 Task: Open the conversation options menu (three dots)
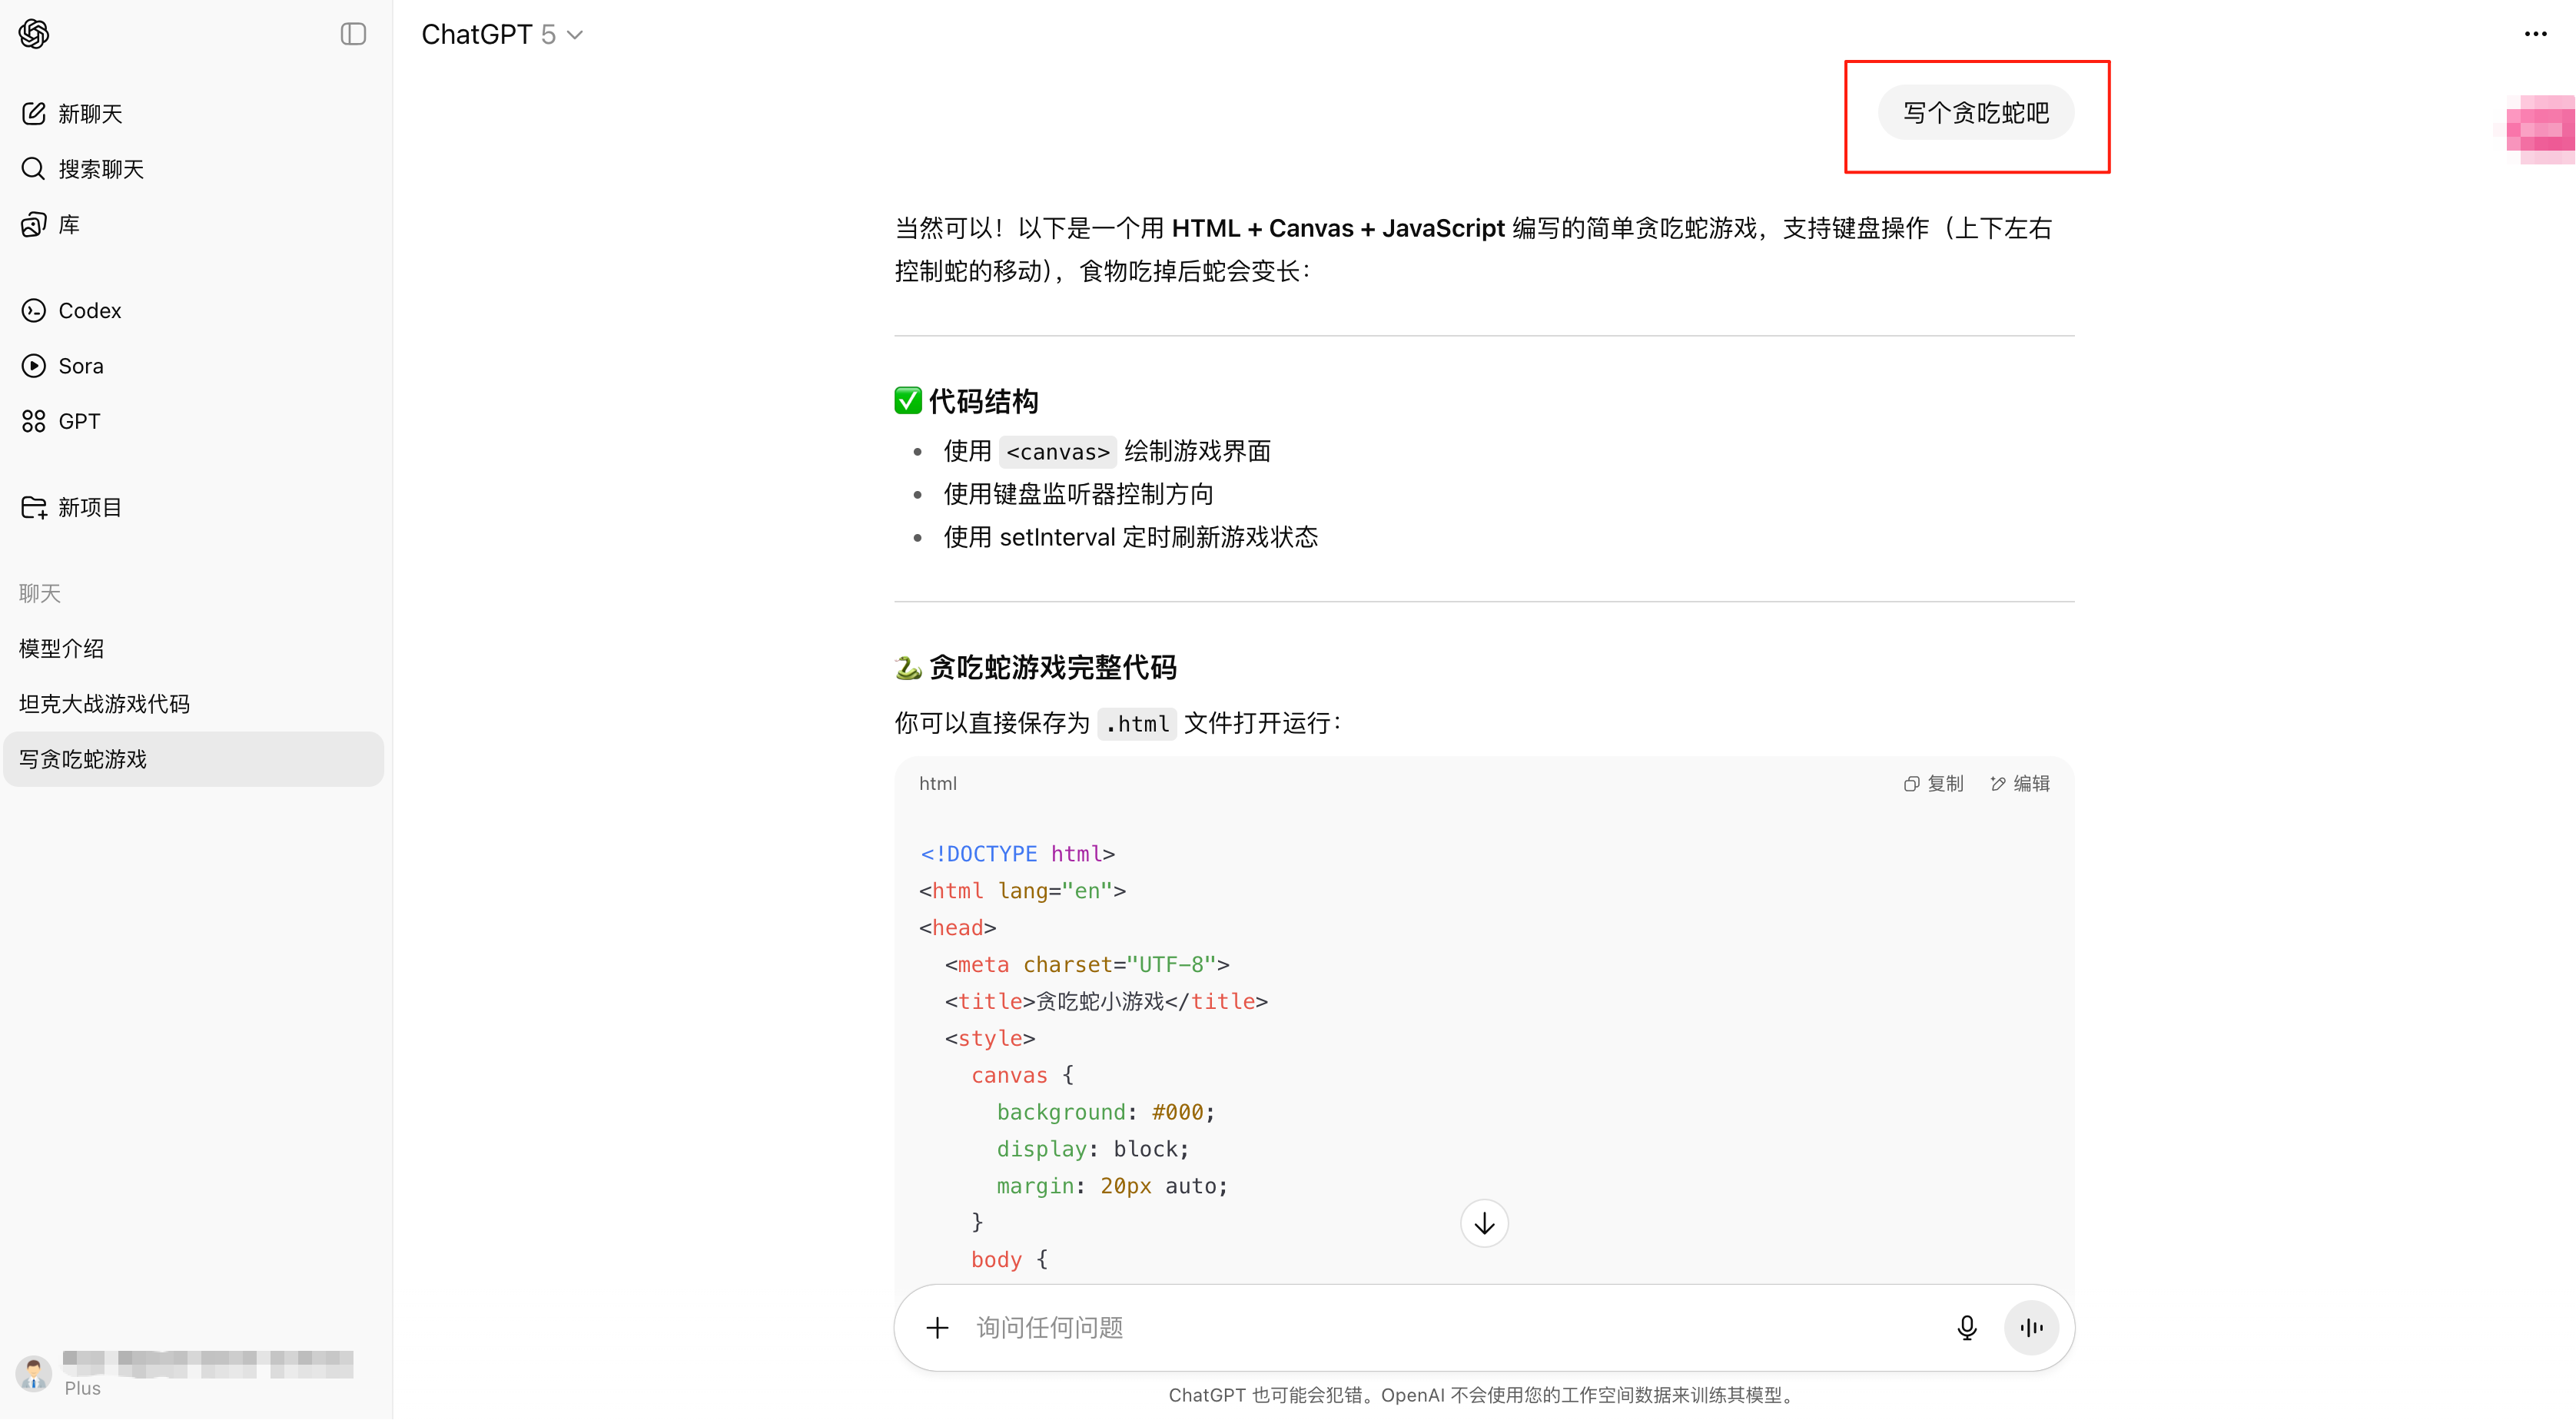(2537, 34)
